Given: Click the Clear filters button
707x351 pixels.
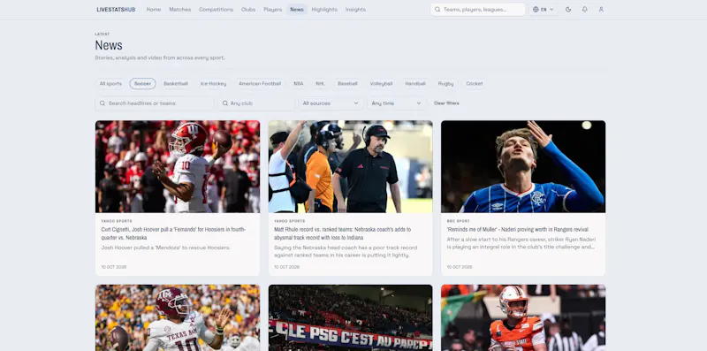Looking at the screenshot, I should click(446, 103).
